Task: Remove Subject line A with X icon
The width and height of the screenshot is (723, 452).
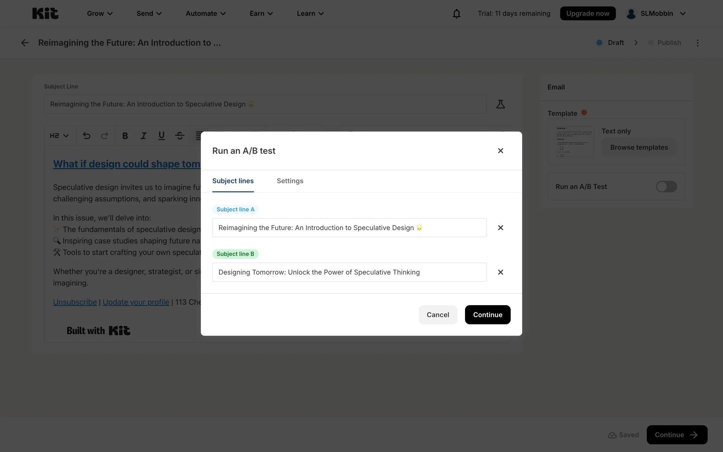Action: [x=500, y=228]
